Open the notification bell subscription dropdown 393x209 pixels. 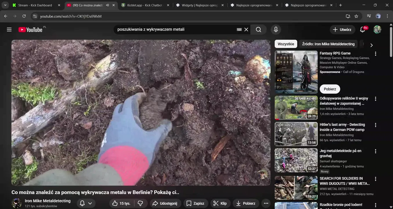[x=86, y=203]
